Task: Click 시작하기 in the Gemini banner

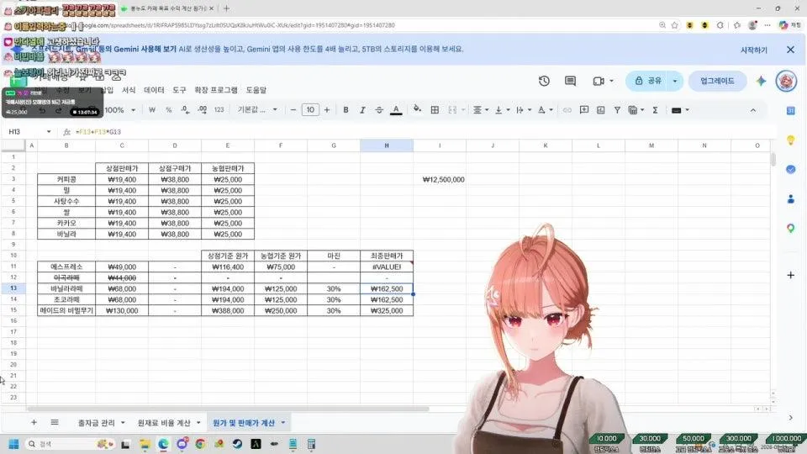Action: tap(753, 50)
